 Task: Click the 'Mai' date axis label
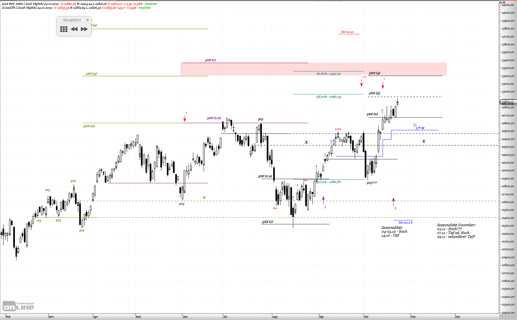(138, 317)
